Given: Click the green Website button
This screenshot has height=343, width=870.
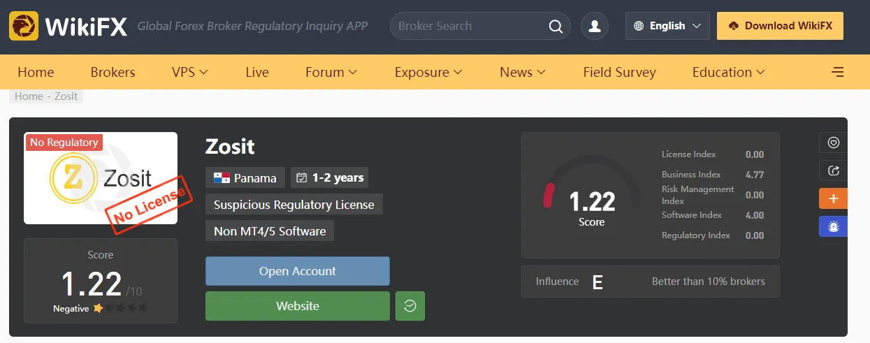Looking at the screenshot, I should (298, 306).
